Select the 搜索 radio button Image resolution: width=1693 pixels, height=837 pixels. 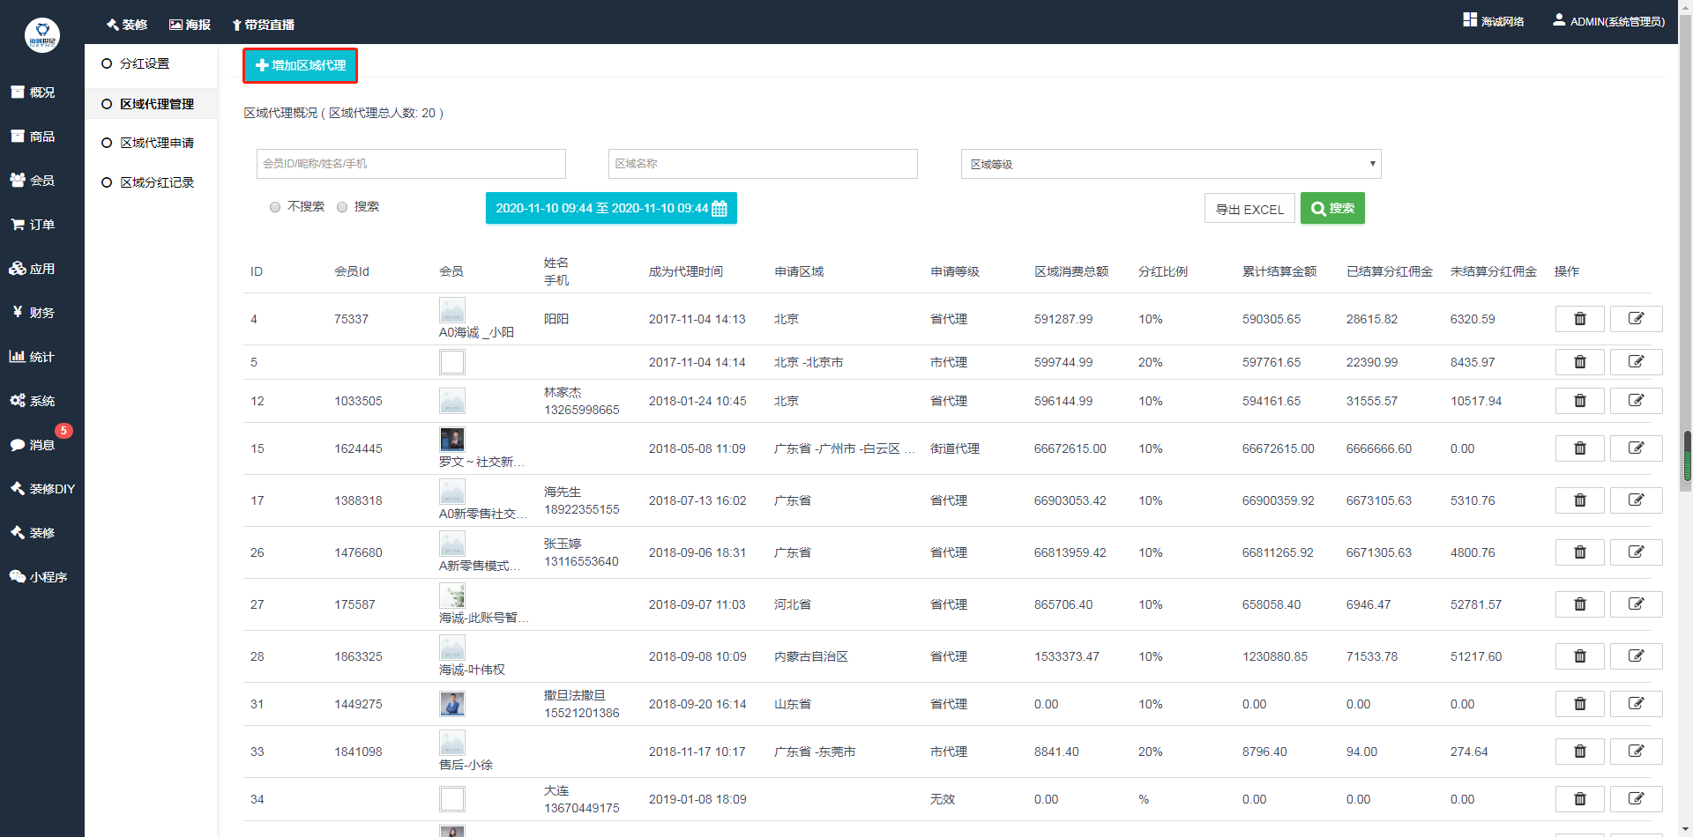[342, 207]
